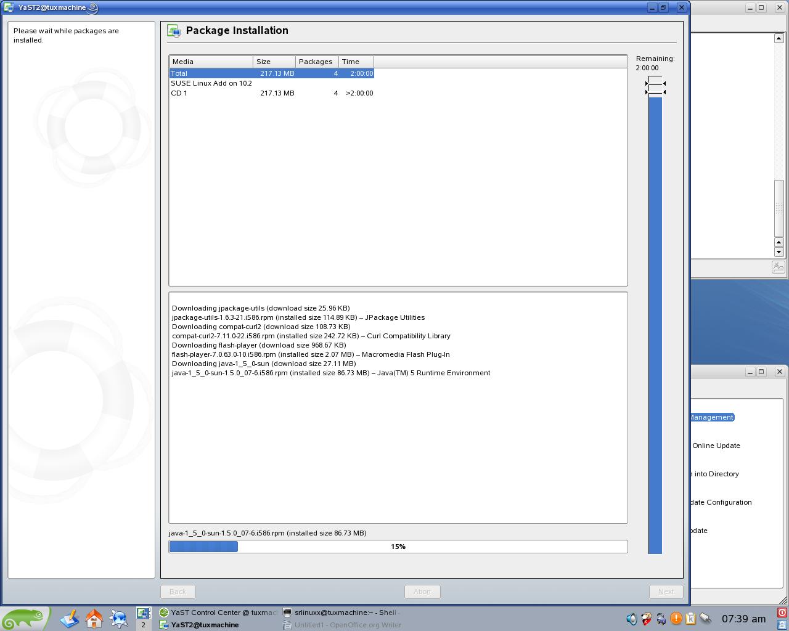Screen dimensions: 789x631
Task: Click the Macromedia Flash Plug-In log line
Action: [311, 354]
